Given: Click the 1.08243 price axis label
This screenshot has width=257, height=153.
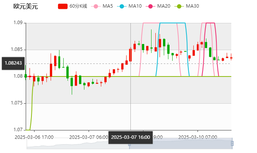Looking at the screenshot, I should tap(13, 63).
